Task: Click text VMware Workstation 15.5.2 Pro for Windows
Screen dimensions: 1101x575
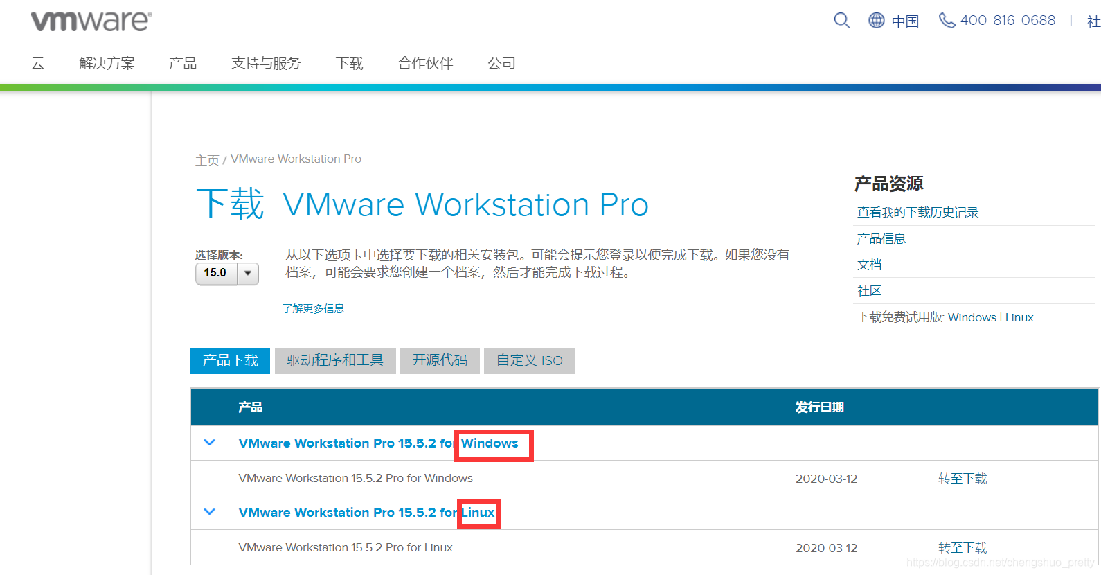Action: point(355,478)
